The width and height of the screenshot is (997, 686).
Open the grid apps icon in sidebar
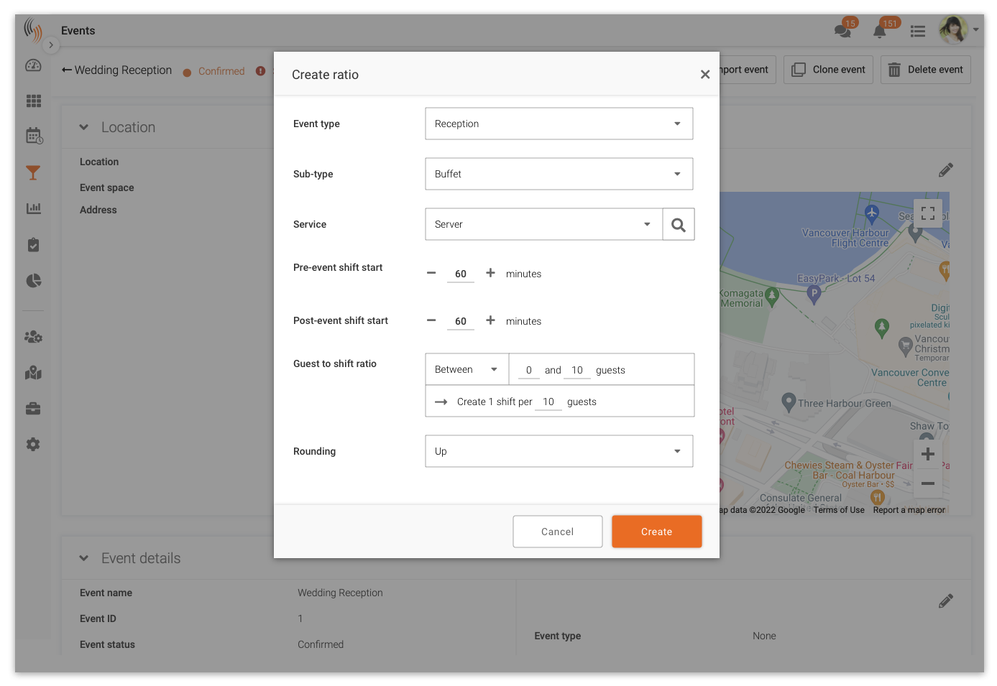pos(33,101)
